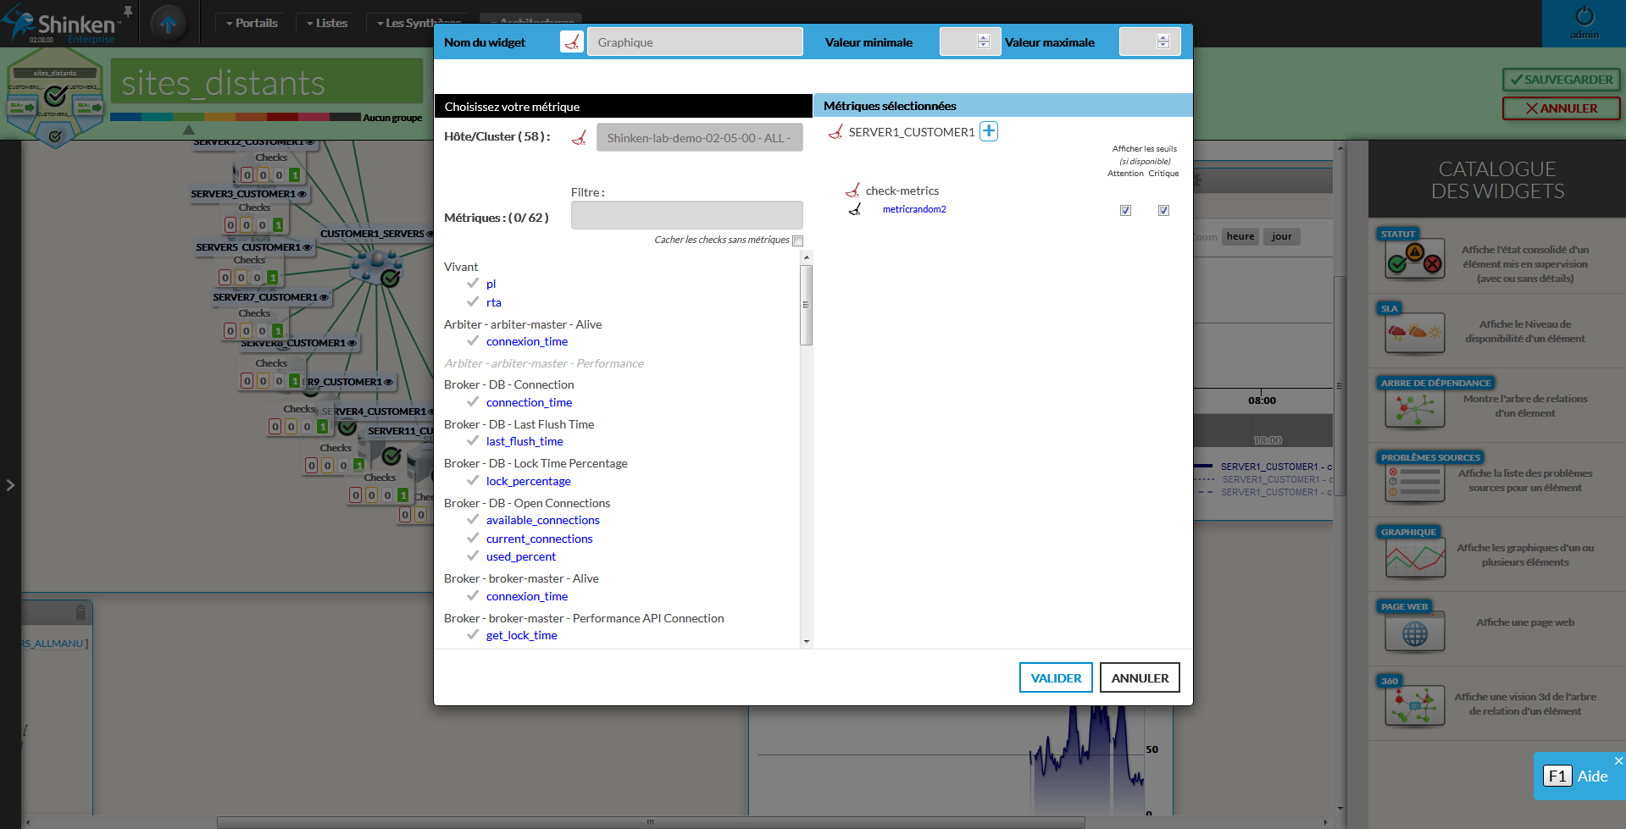
Task: Add a metric with SERVER1_CUSTOMER1 plus icon
Action: coord(988,131)
